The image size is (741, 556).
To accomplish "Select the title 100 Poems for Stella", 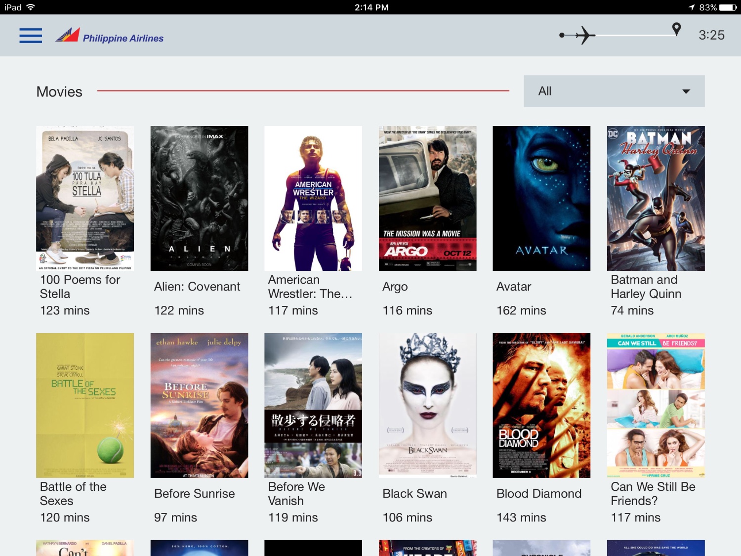I will [80, 287].
